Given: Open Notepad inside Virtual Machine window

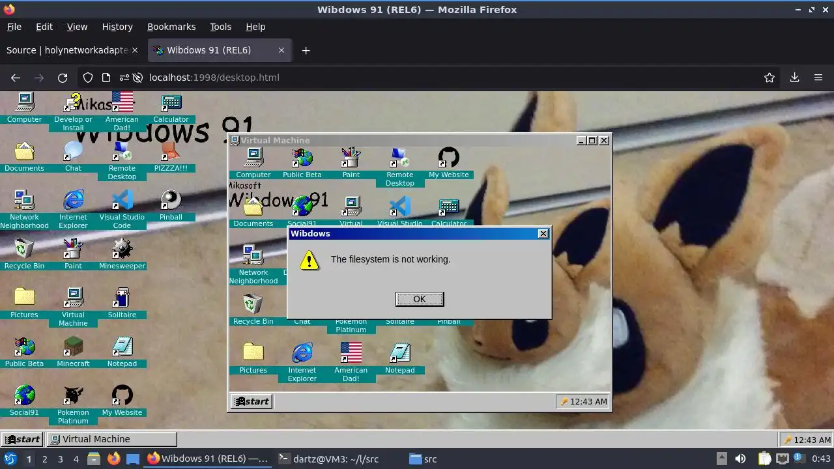Looking at the screenshot, I should click(399, 358).
